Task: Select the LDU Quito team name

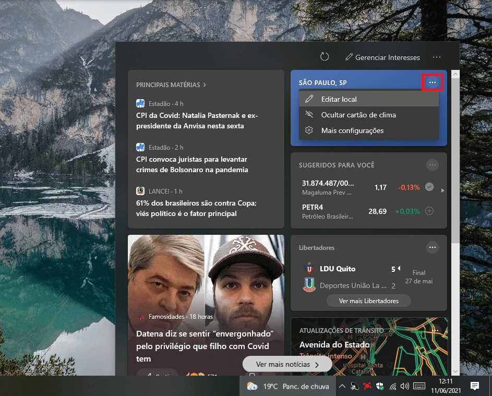Action: [x=338, y=269]
